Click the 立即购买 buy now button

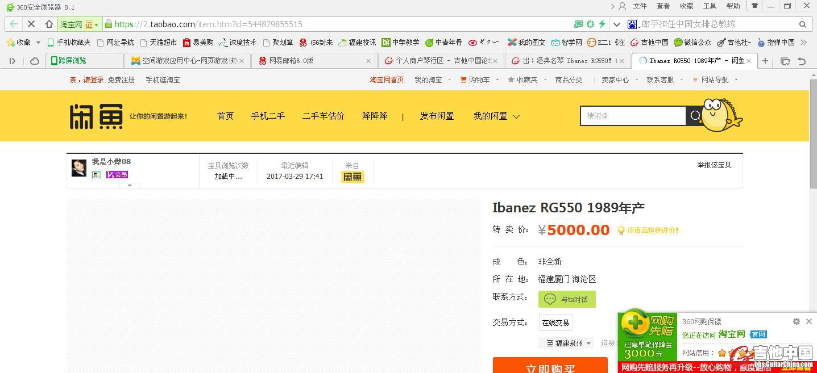pyautogui.click(x=550, y=366)
